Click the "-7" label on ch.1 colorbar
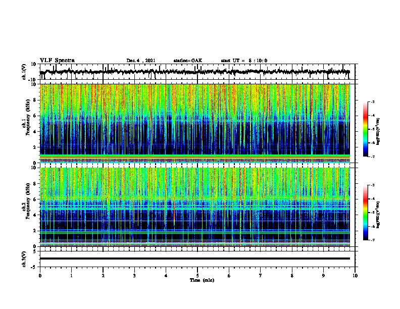The width and height of the screenshot is (400, 309). (372, 157)
